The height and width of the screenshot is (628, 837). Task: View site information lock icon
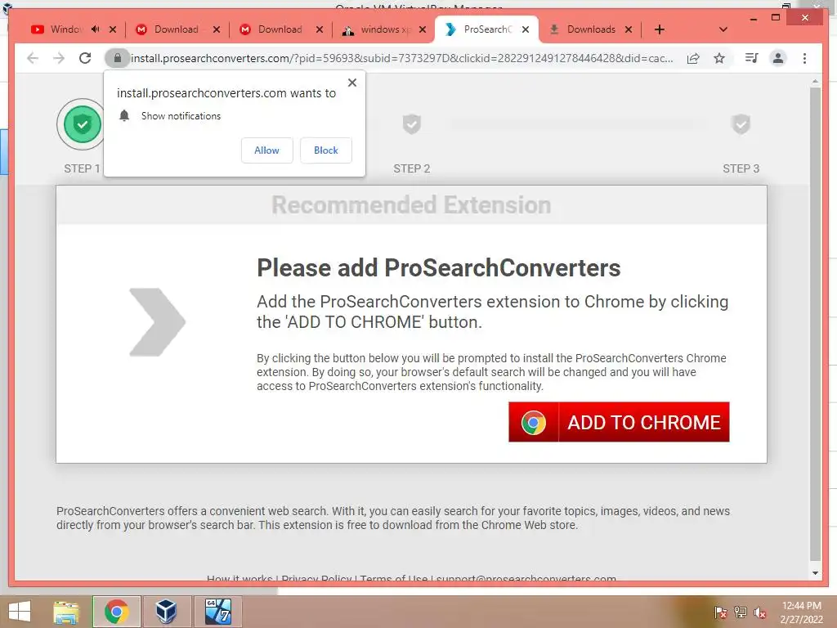(118, 58)
